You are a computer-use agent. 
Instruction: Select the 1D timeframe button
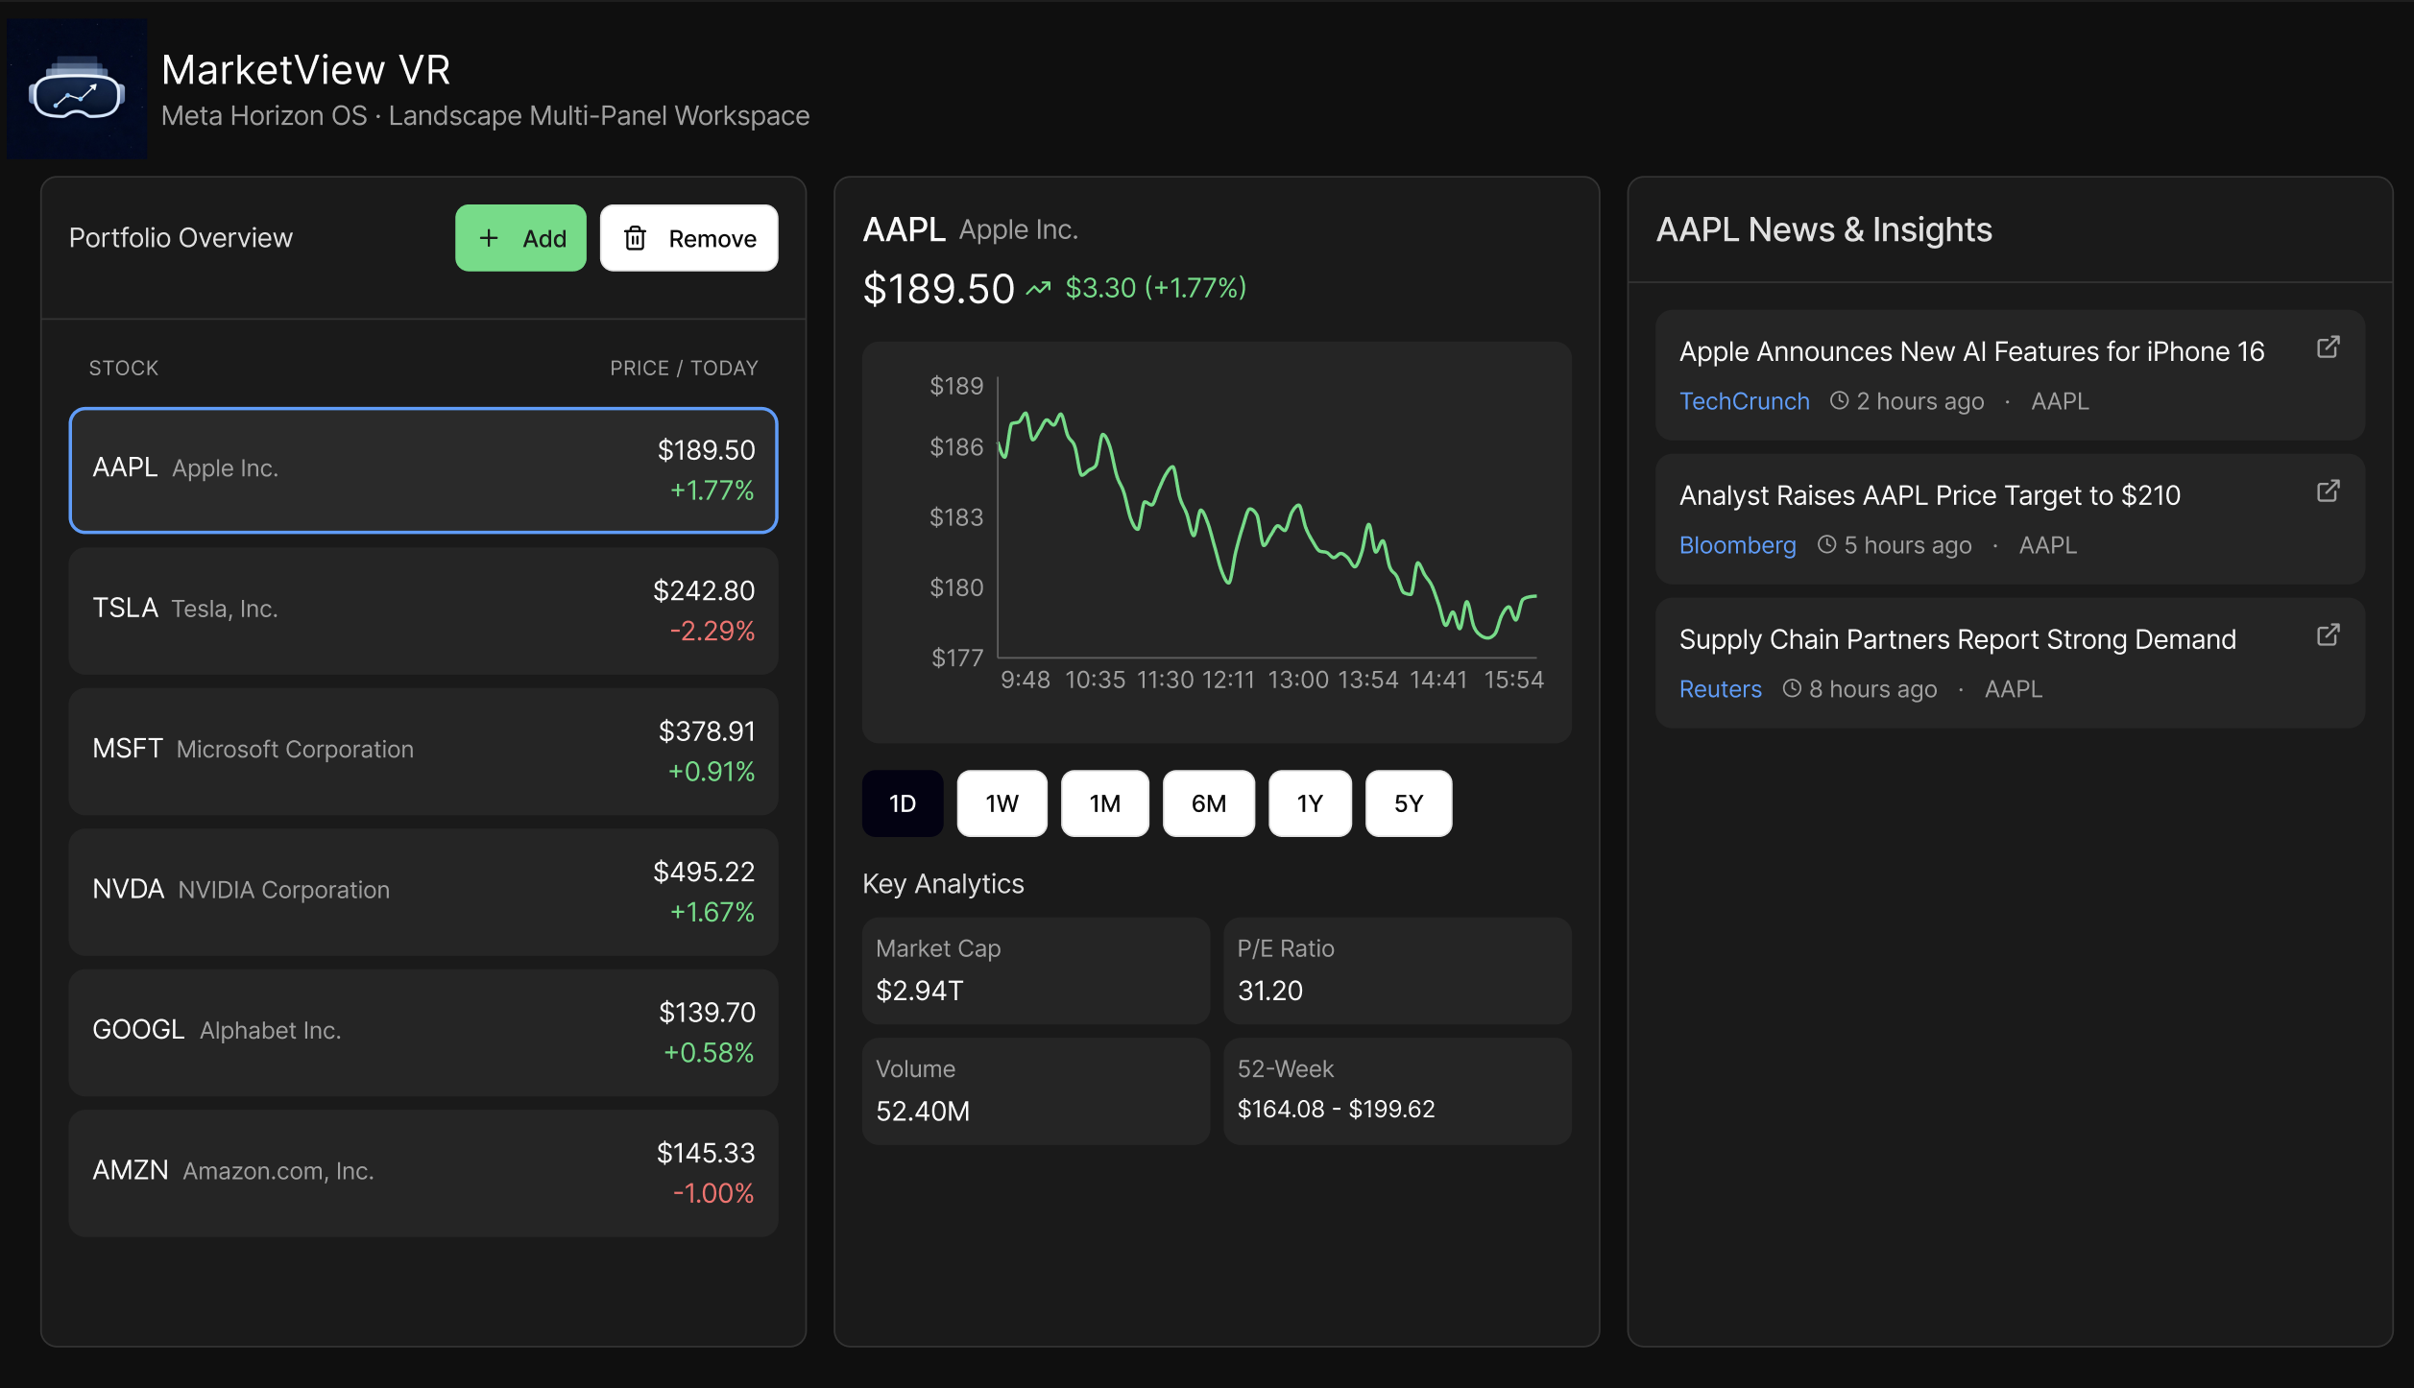[x=902, y=803]
